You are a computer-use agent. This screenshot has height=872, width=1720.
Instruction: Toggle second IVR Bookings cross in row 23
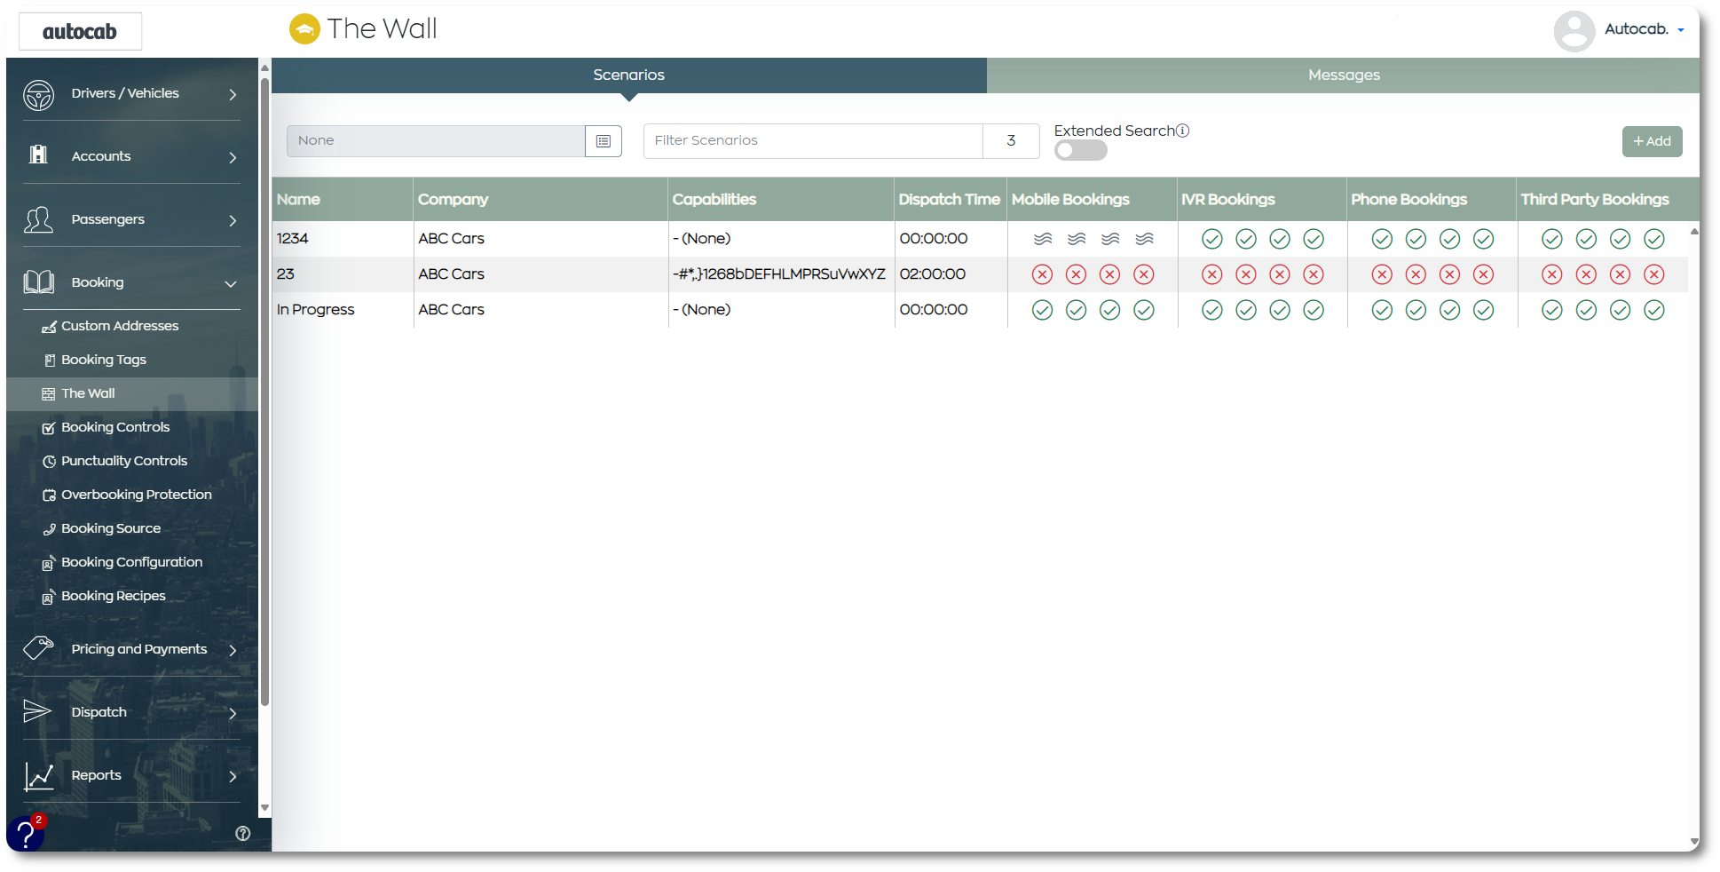[1246, 274]
